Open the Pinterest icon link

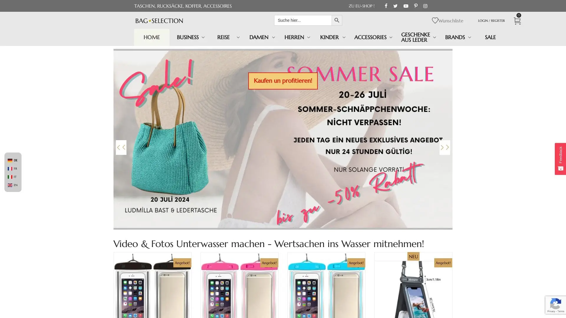point(416,6)
